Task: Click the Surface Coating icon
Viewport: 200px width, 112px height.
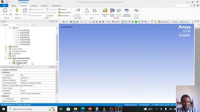Action: (x=119, y=11)
